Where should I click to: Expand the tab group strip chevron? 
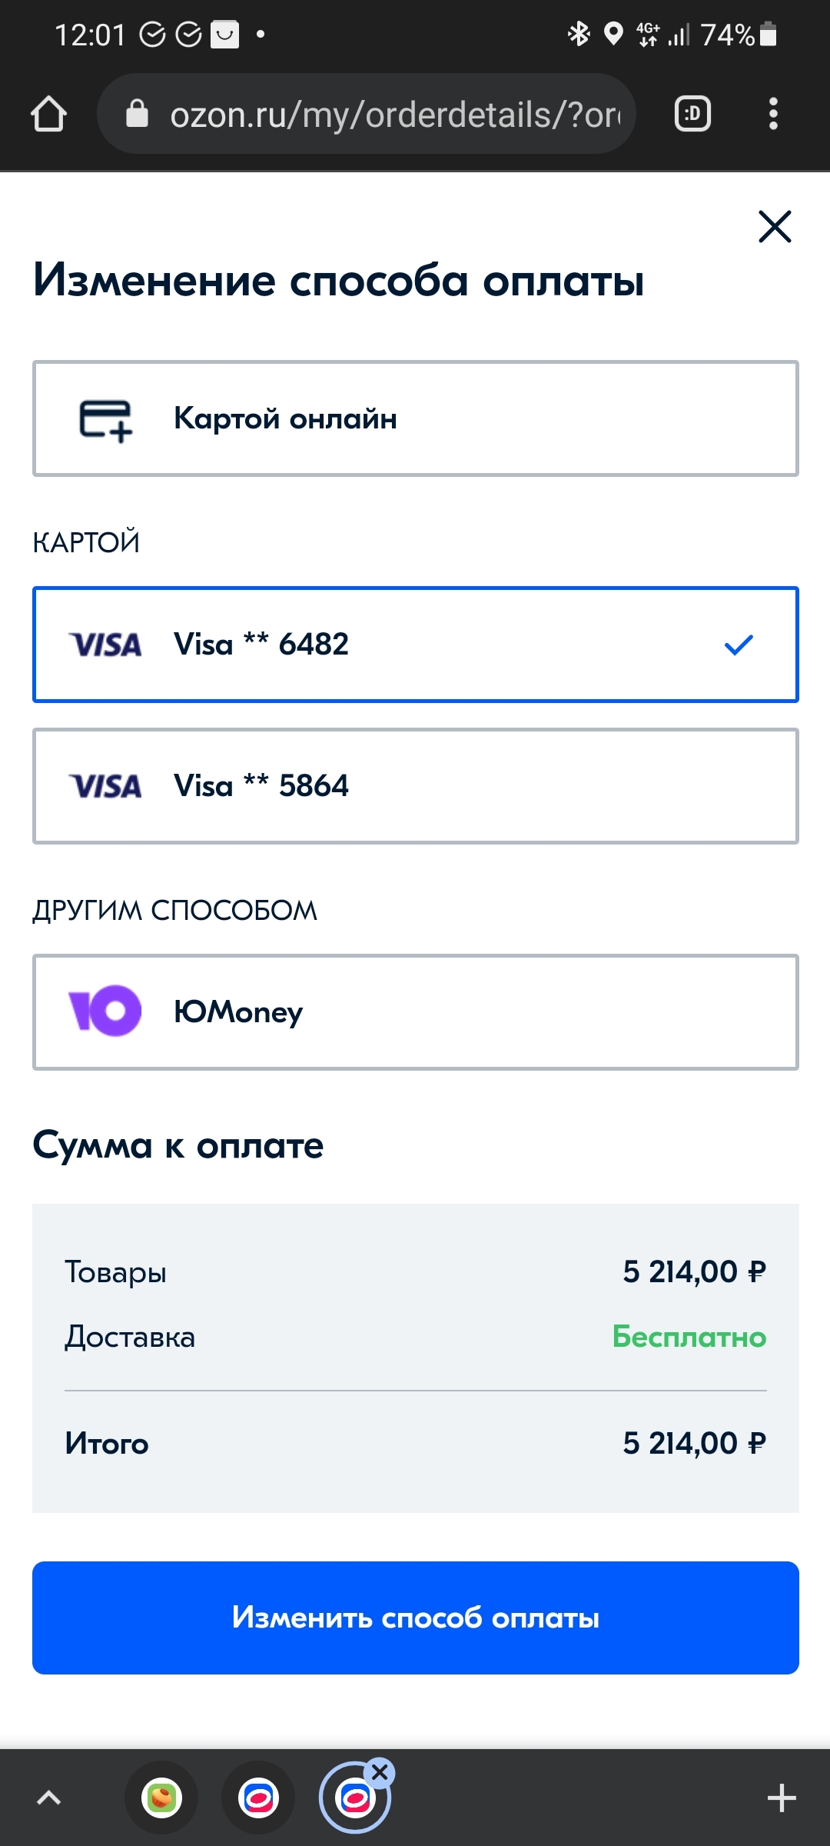click(x=48, y=1798)
